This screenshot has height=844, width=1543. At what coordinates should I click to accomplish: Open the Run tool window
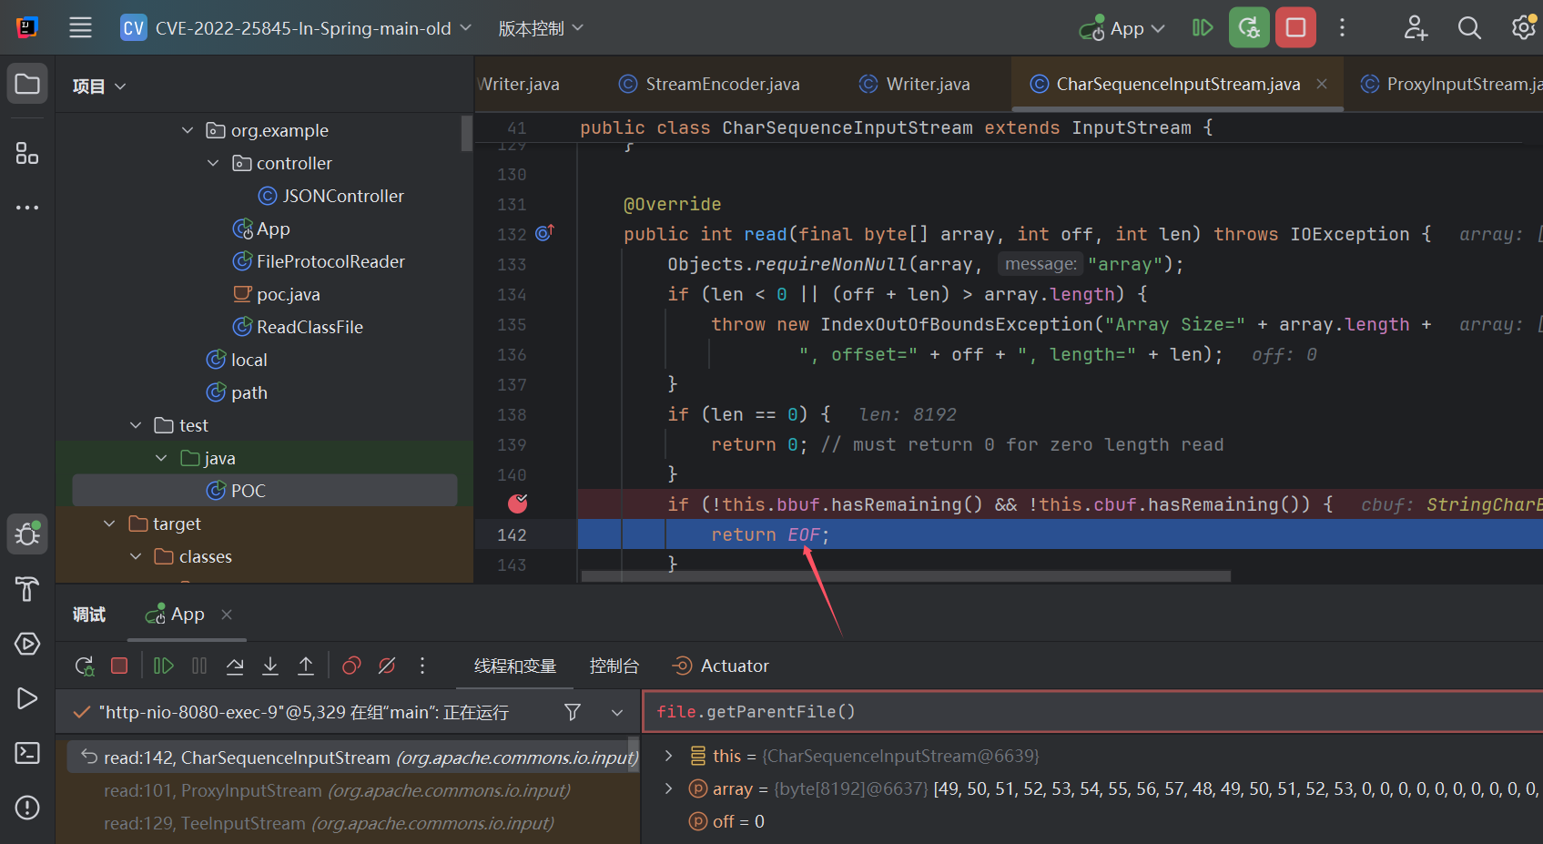27,698
